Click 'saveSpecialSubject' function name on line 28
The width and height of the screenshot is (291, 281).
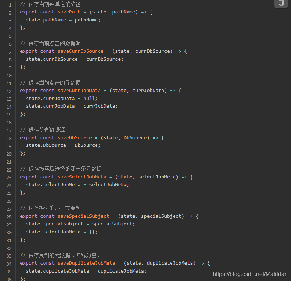click(x=83, y=216)
